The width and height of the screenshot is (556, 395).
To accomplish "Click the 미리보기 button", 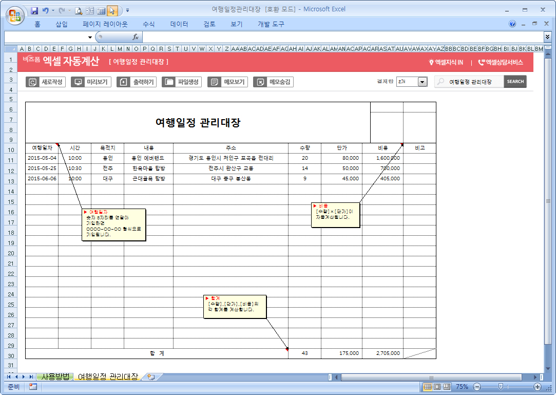I will (x=91, y=82).
